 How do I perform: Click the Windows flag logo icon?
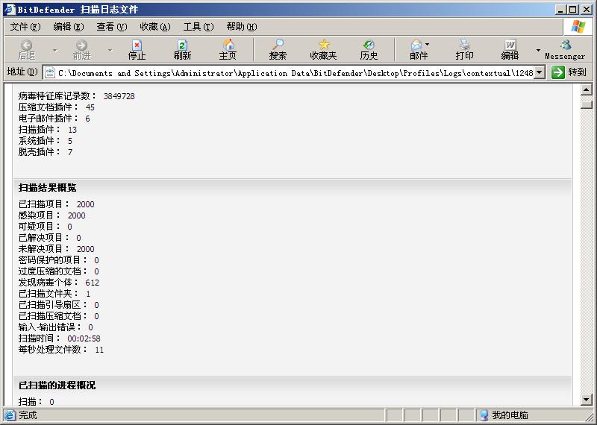click(578, 27)
